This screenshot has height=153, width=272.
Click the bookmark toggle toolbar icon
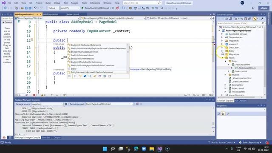click(161, 8)
